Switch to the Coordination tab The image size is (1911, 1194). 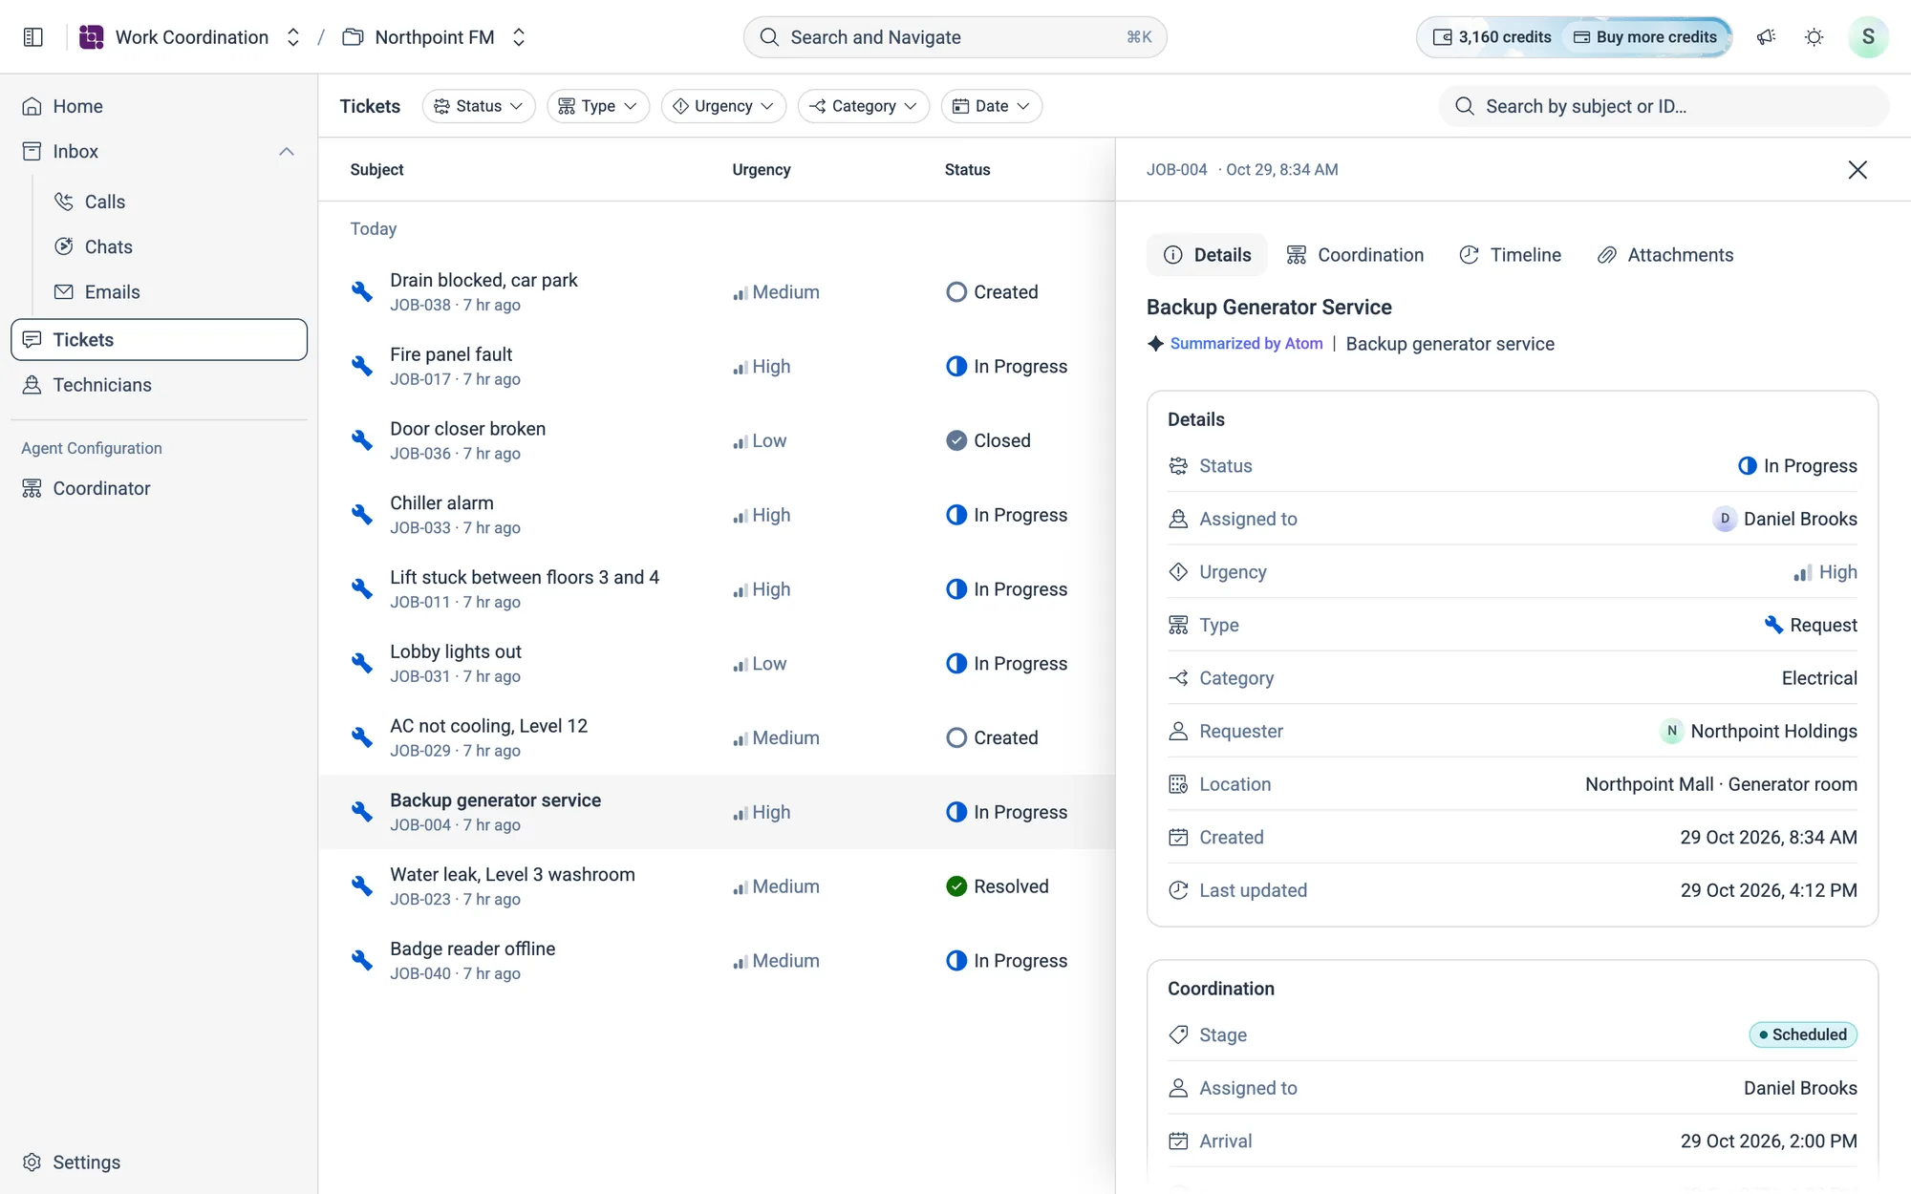1355,255
